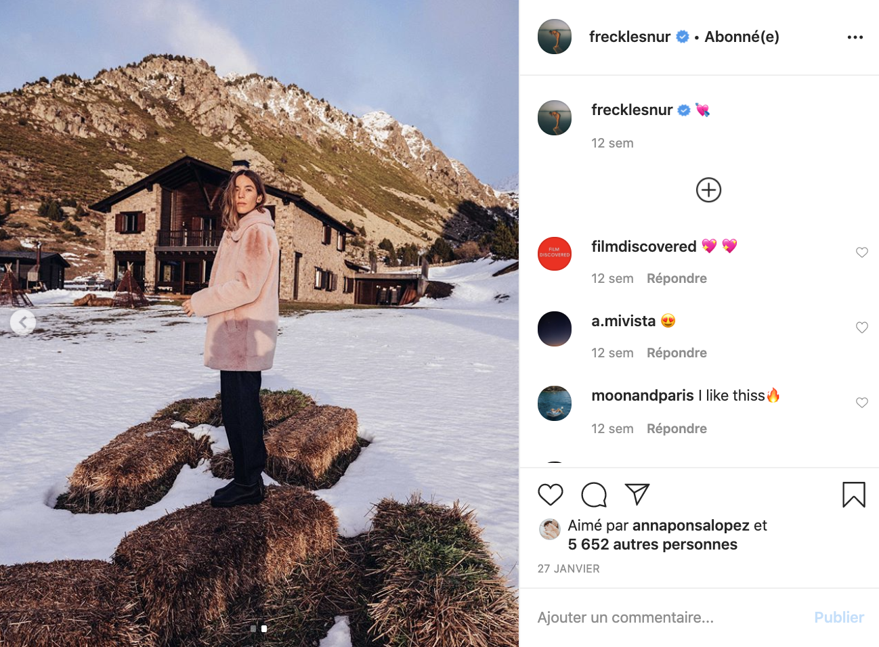Load more comments with the plus button

708,190
